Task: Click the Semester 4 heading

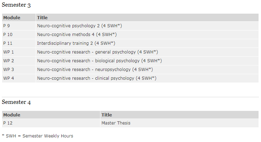Action: [x=16, y=102]
